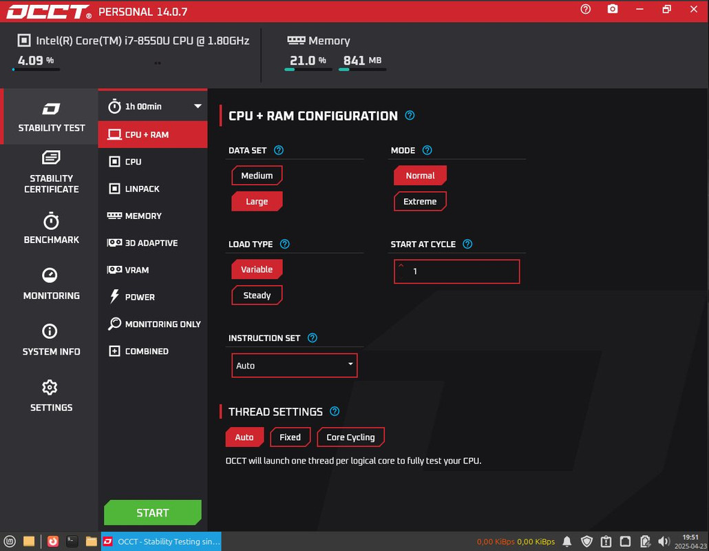Viewport: 709px width, 551px height.
Task: Show help for Instruction Set
Action: [x=312, y=337]
